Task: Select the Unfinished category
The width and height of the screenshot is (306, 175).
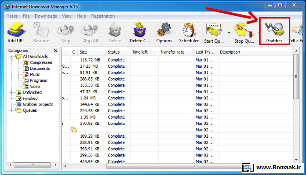Action: pyautogui.click(x=32, y=92)
